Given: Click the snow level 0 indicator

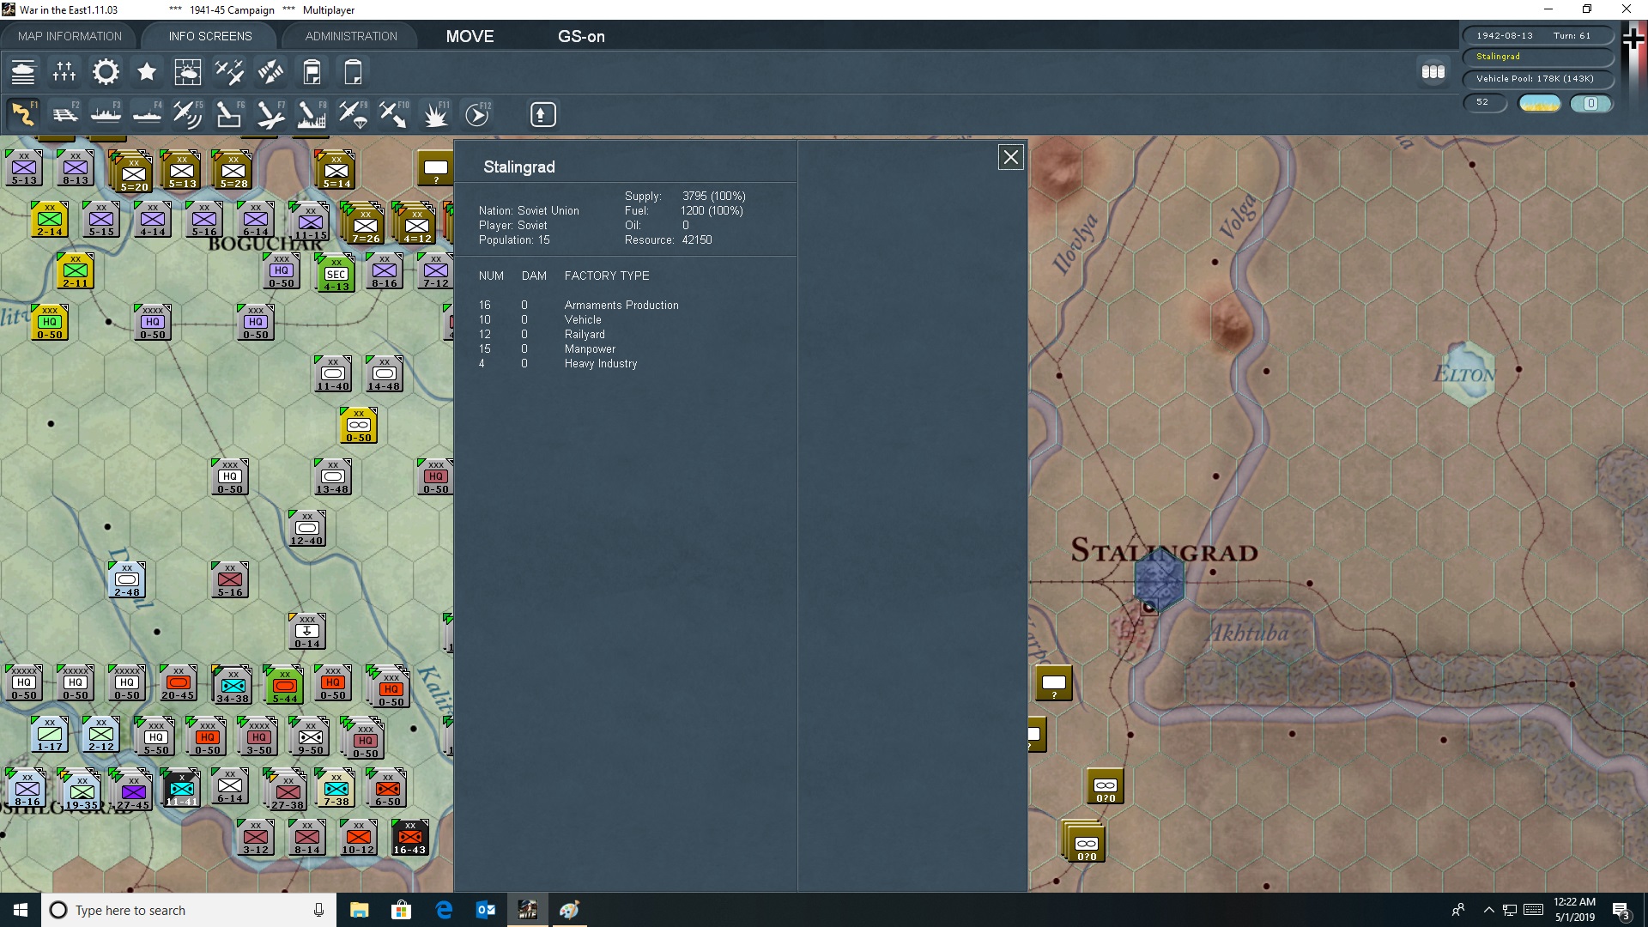Looking at the screenshot, I should [x=1590, y=103].
